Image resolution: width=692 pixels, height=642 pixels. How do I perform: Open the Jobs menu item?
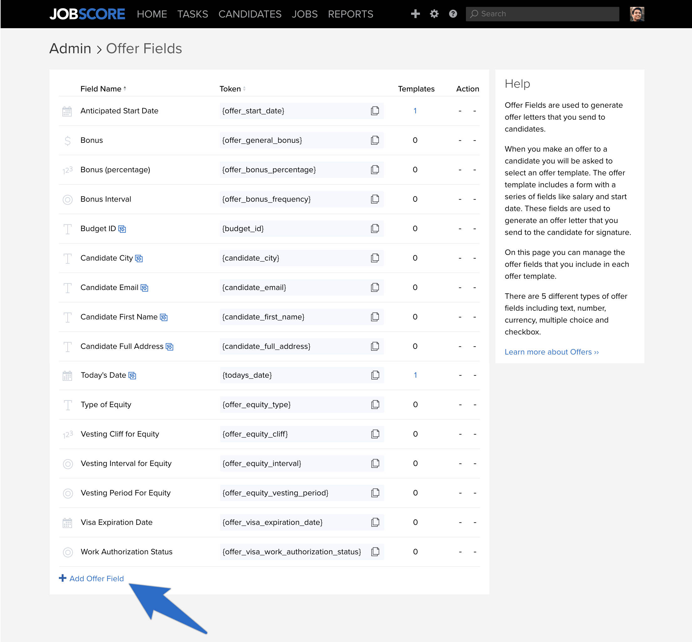(305, 14)
